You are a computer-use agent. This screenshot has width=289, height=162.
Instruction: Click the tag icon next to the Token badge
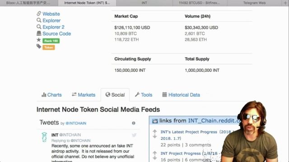(39, 46)
